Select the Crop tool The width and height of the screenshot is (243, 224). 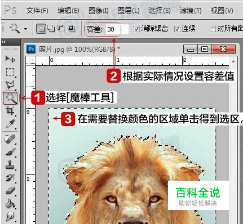[10, 111]
